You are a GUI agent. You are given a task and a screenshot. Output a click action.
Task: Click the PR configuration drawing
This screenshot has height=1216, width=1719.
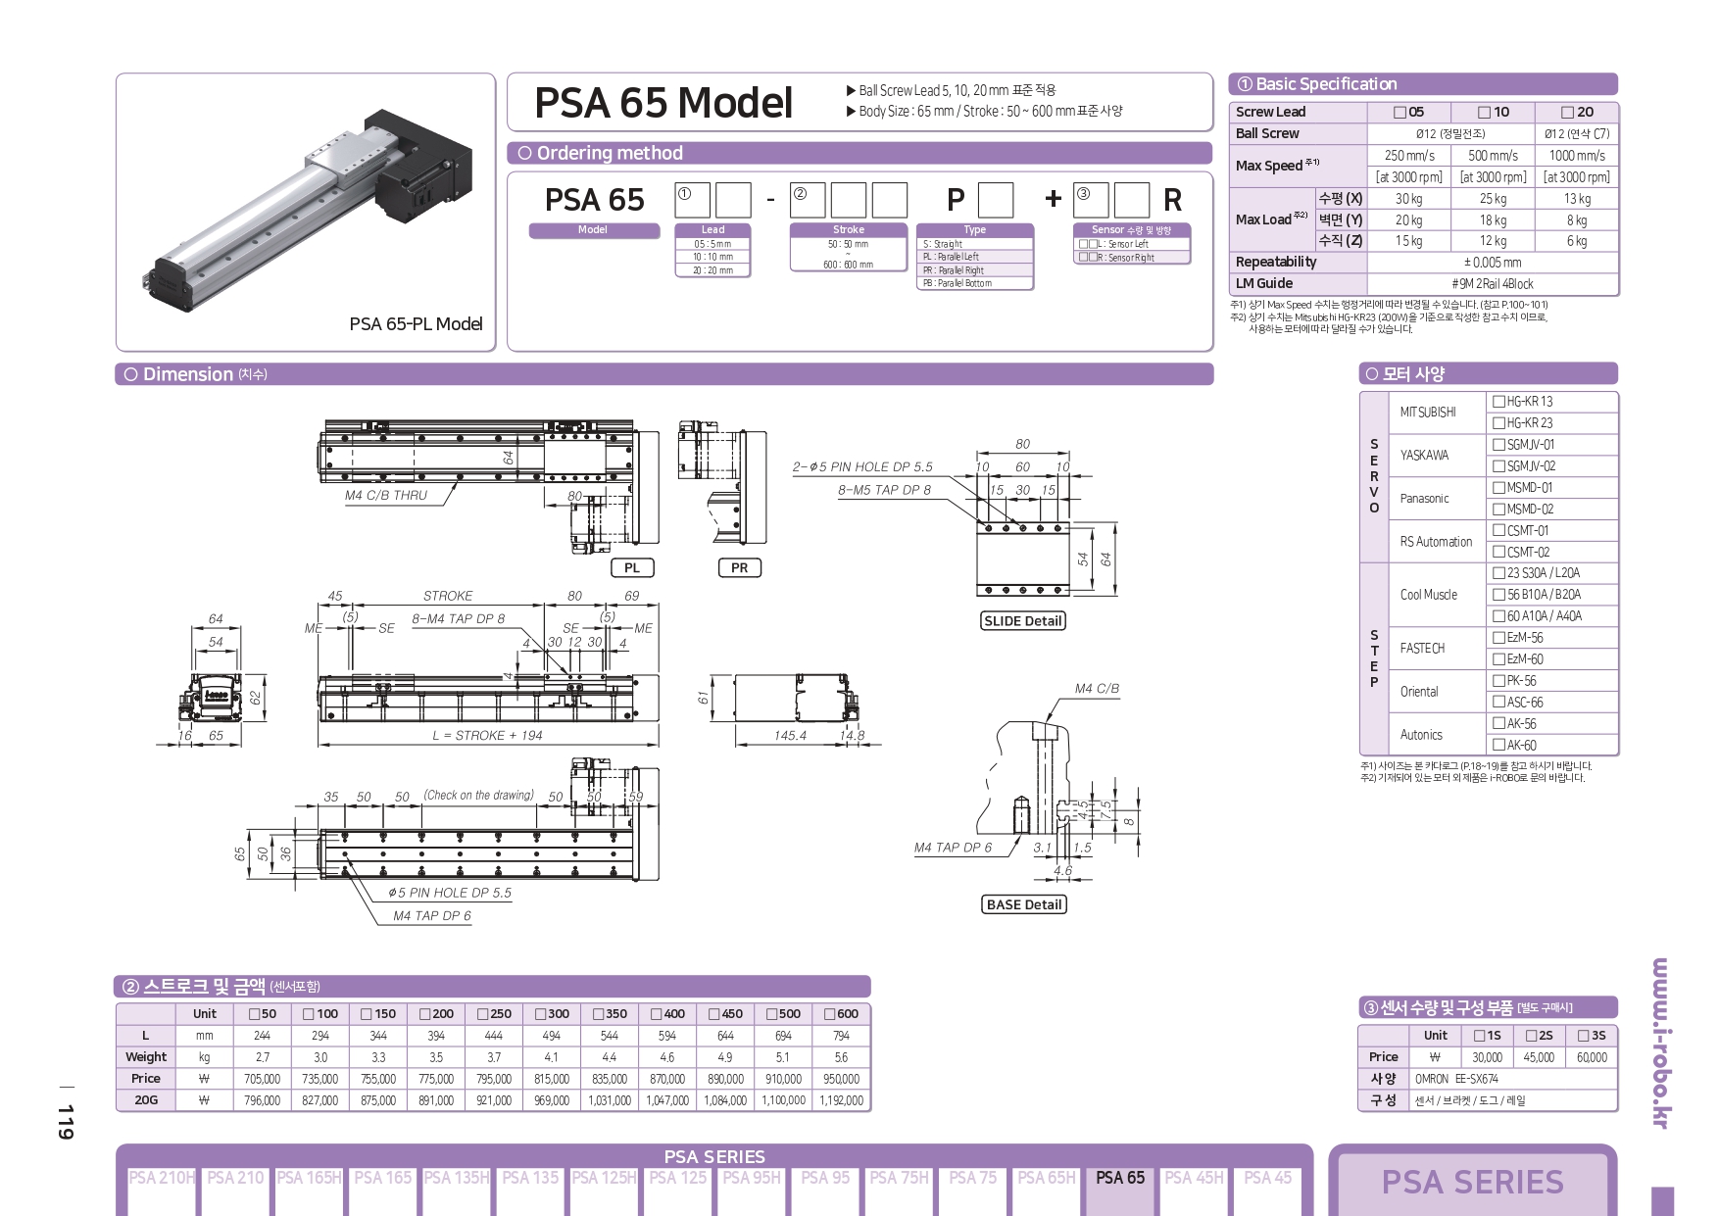point(722,484)
